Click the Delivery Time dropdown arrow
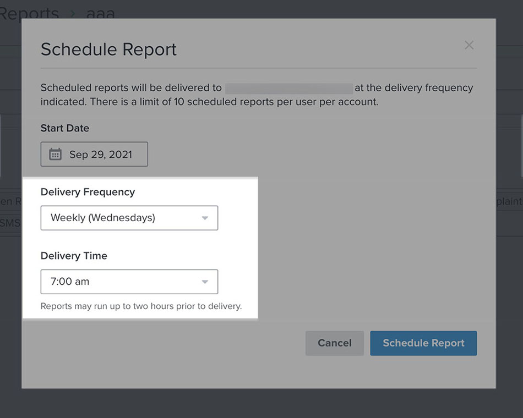The width and height of the screenshot is (523, 418). [205, 282]
